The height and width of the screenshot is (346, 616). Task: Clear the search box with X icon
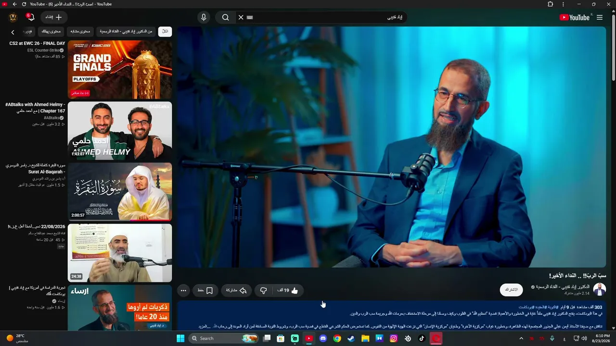(241, 17)
